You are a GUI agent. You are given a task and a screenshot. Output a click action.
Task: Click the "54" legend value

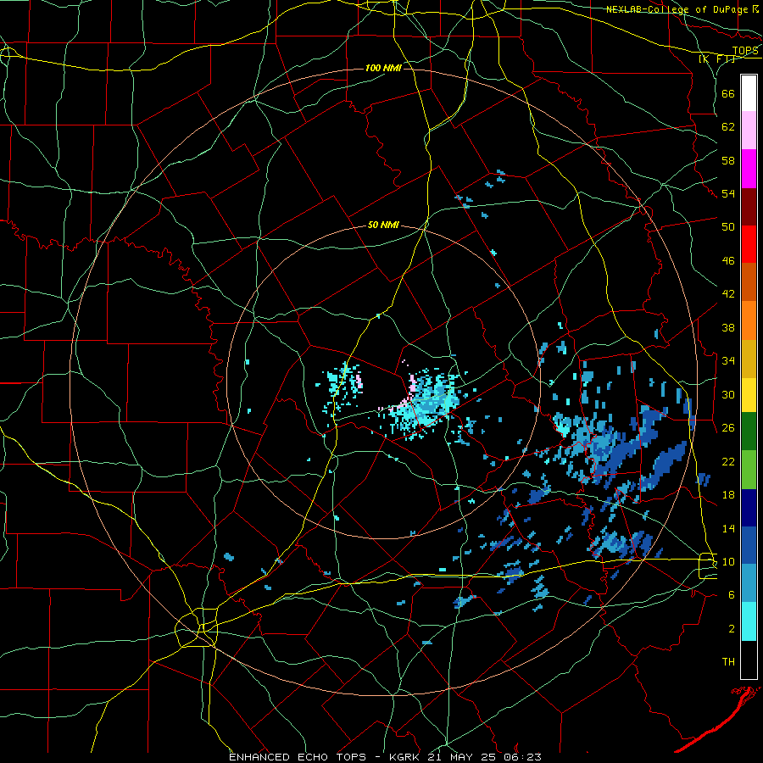[728, 194]
